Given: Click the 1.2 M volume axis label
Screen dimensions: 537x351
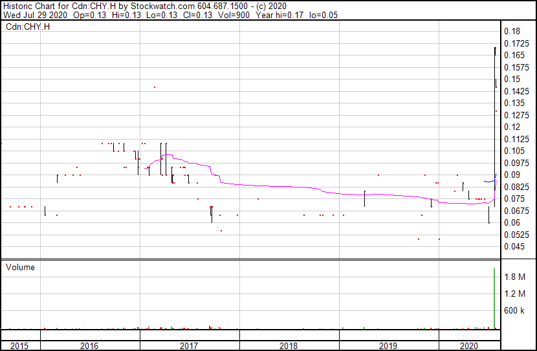Looking at the screenshot, I should point(514,293).
